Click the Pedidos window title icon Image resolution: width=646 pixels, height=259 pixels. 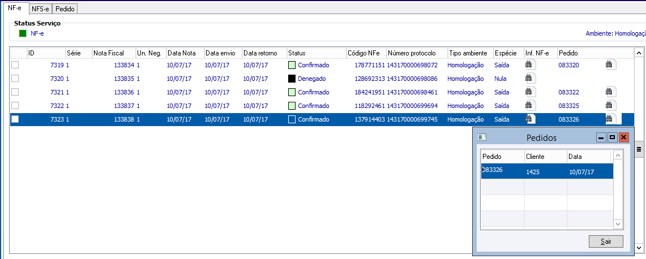[x=482, y=137]
